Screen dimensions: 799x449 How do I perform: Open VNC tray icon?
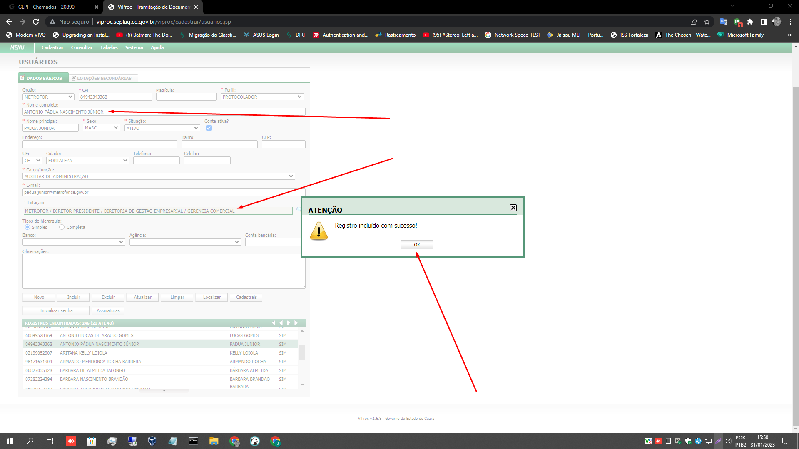coord(648,441)
